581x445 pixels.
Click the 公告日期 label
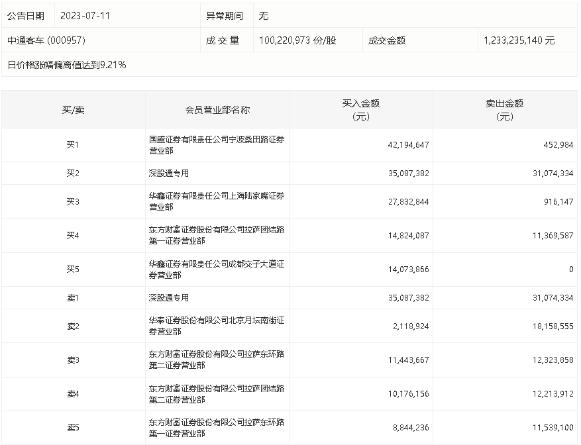coord(26,16)
